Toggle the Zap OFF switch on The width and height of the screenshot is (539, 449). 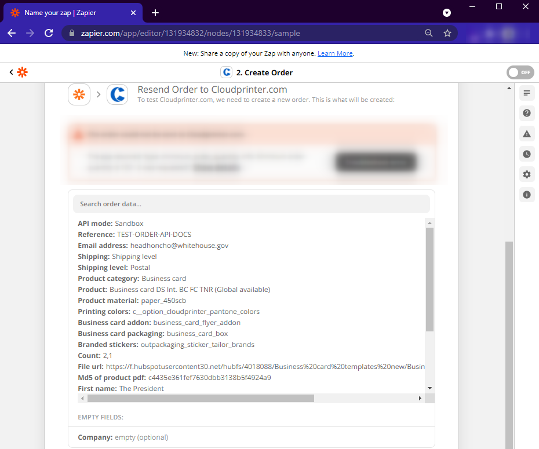click(x=520, y=72)
